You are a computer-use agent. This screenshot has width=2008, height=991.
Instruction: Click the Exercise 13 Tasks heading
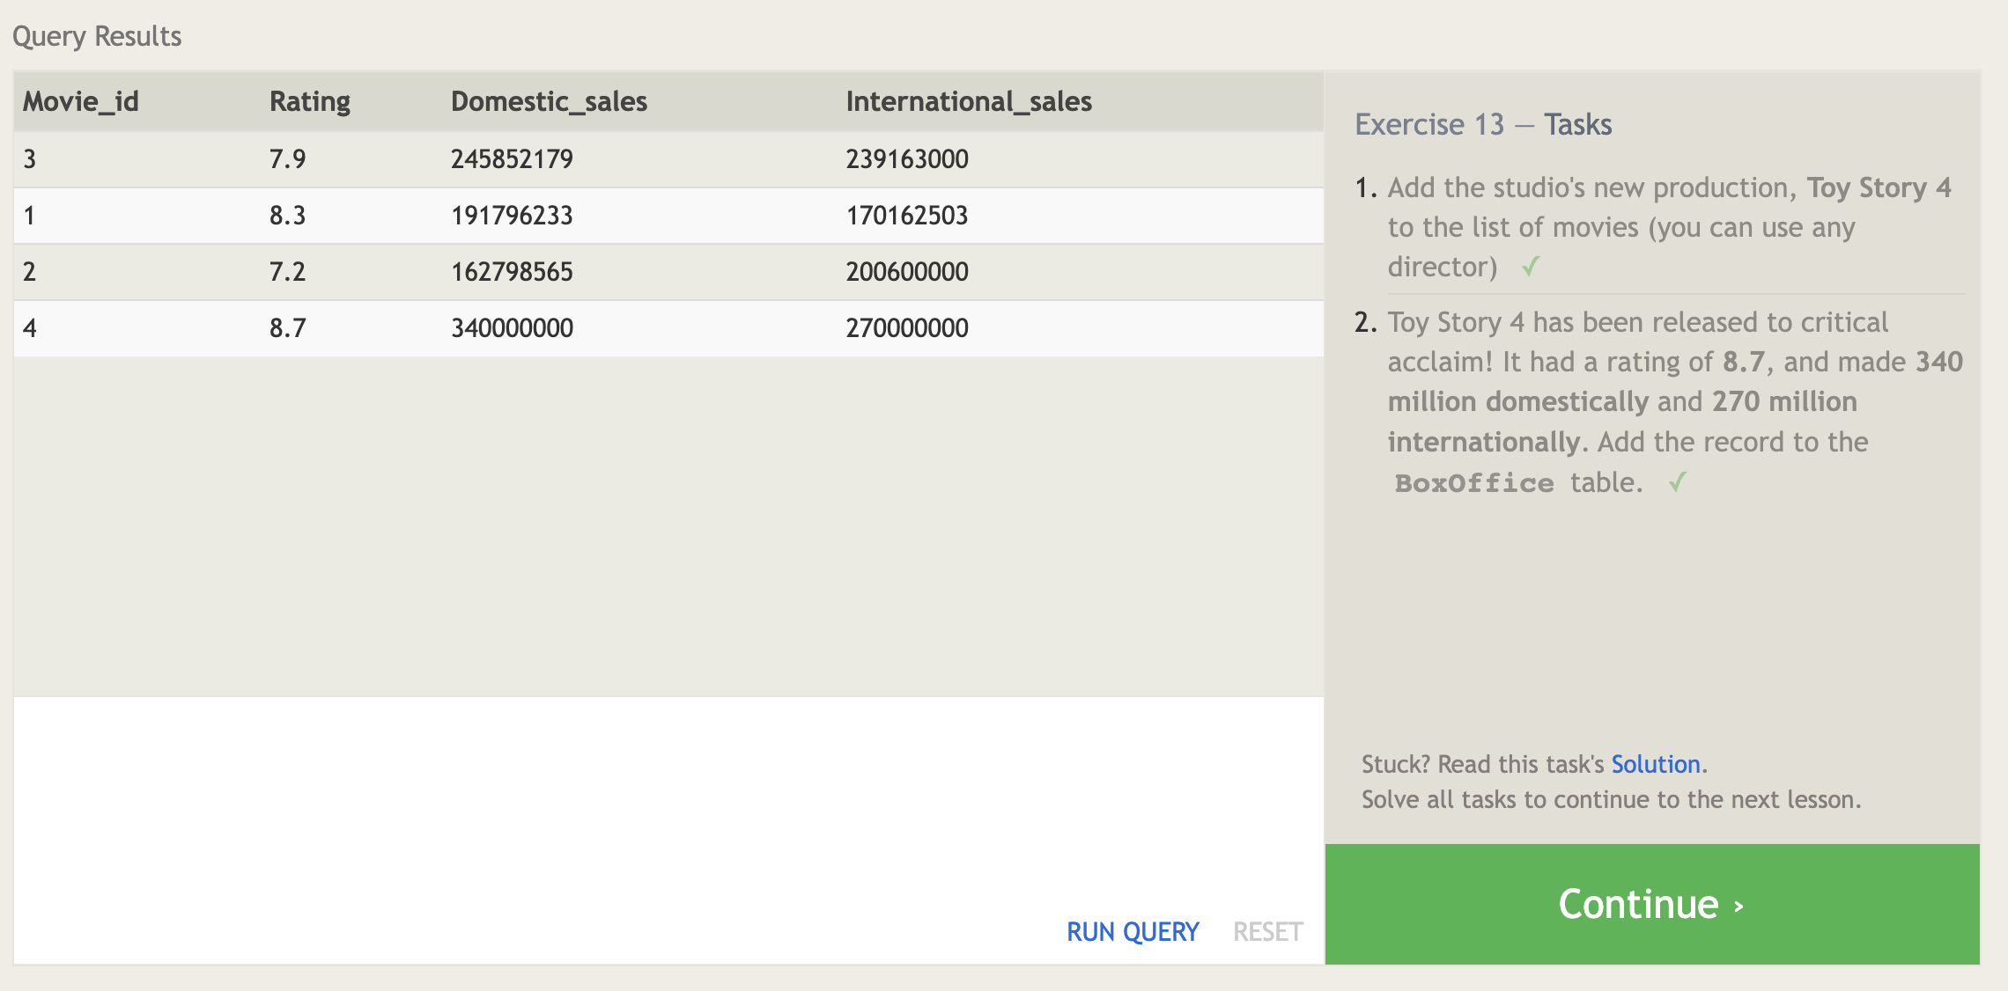click(x=1482, y=124)
